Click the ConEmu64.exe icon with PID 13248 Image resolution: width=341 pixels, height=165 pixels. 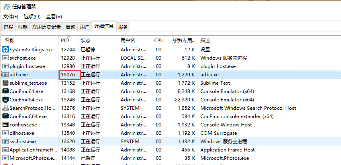[6, 100]
